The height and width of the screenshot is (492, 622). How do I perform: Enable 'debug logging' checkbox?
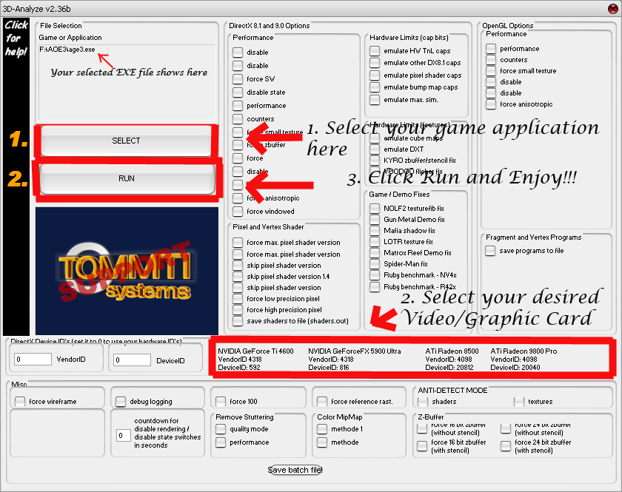(x=121, y=402)
